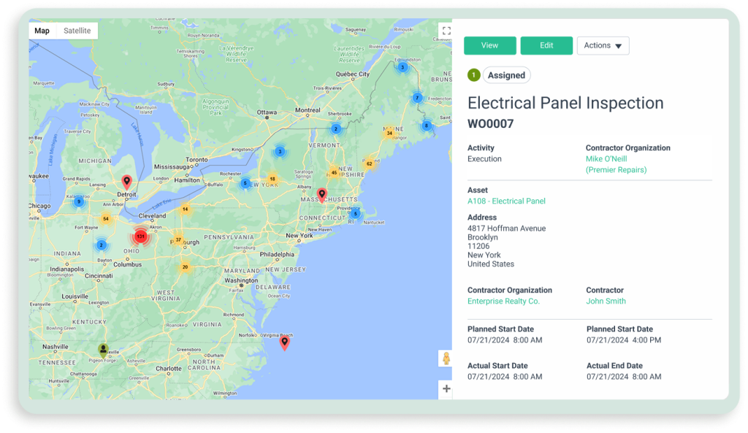Viewport: 748px width, 433px height.
Task: Click the red cluster marker showing 131
Action: point(140,236)
